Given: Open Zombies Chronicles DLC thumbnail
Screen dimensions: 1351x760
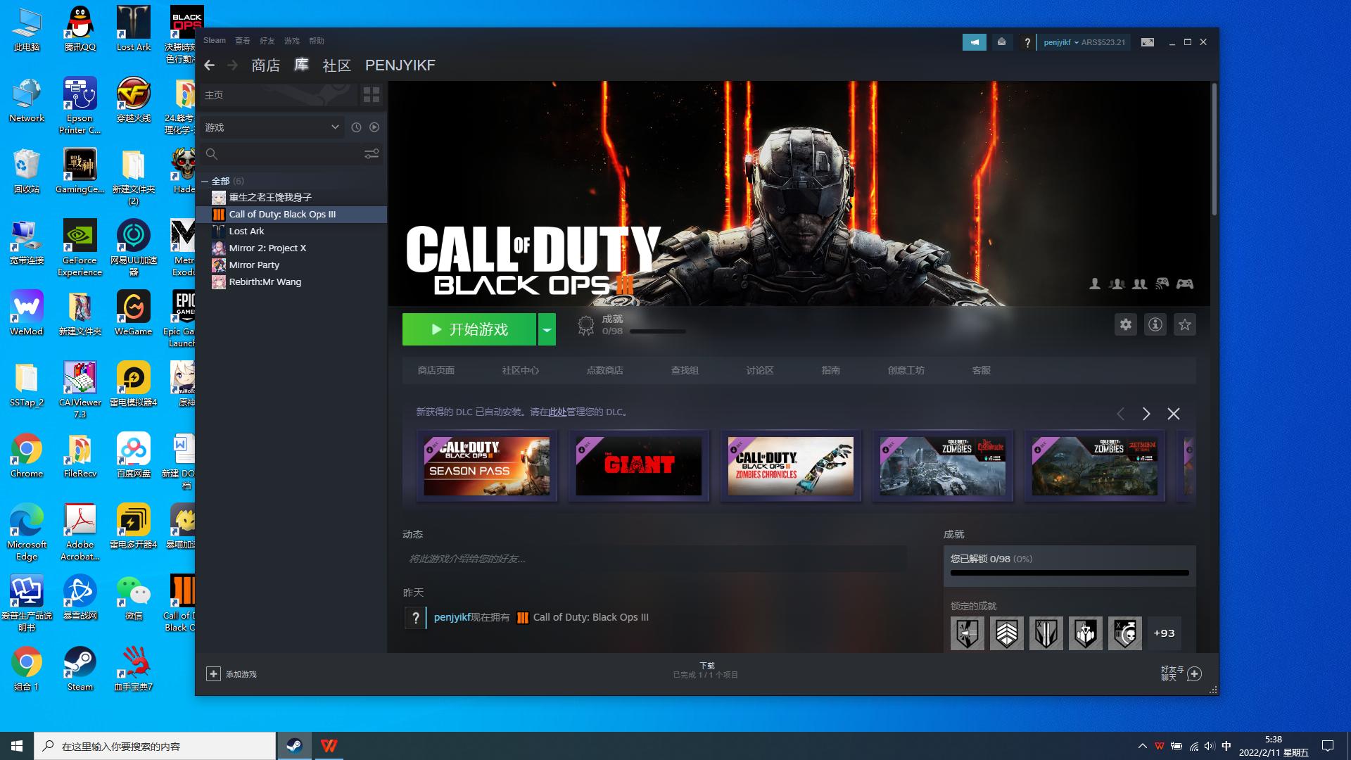Looking at the screenshot, I should point(791,466).
